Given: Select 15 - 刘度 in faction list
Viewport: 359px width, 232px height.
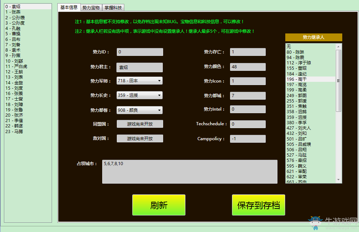Looking at the screenshot, I should click(x=28, y=88).
